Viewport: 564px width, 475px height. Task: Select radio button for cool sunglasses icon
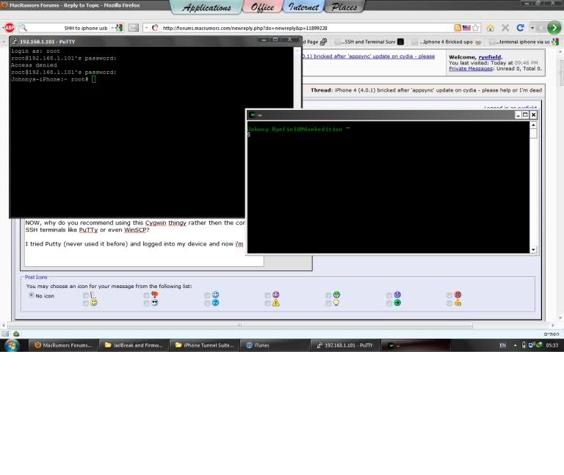tap(146, 303)
